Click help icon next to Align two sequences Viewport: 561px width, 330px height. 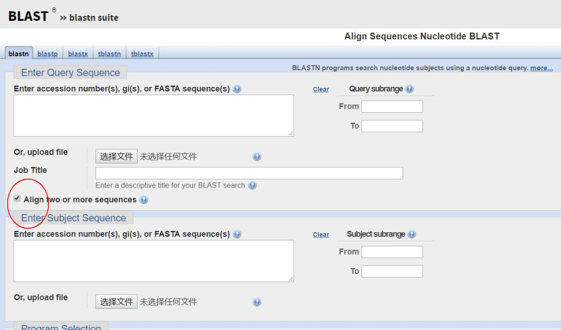click(144, 200)
